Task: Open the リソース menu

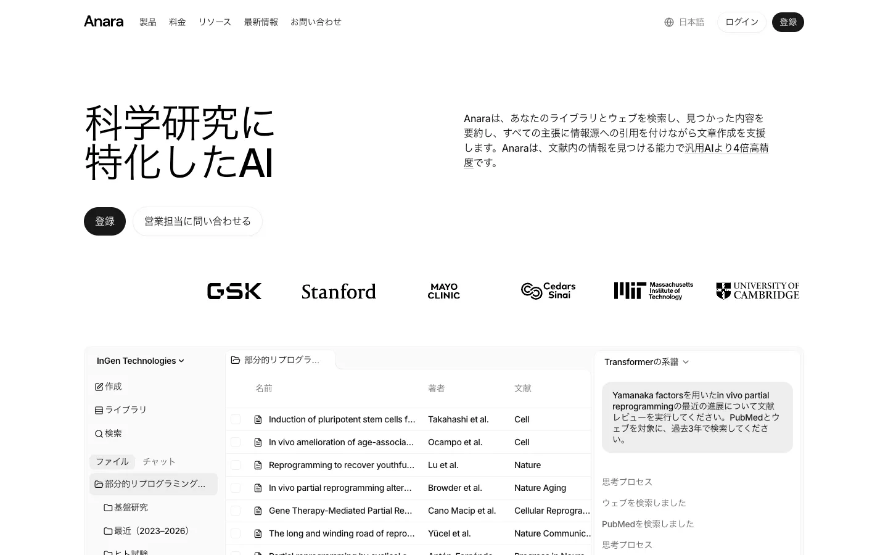Action: 215,22
